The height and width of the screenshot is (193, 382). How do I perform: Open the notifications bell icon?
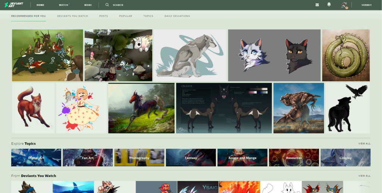click(329, 5)
